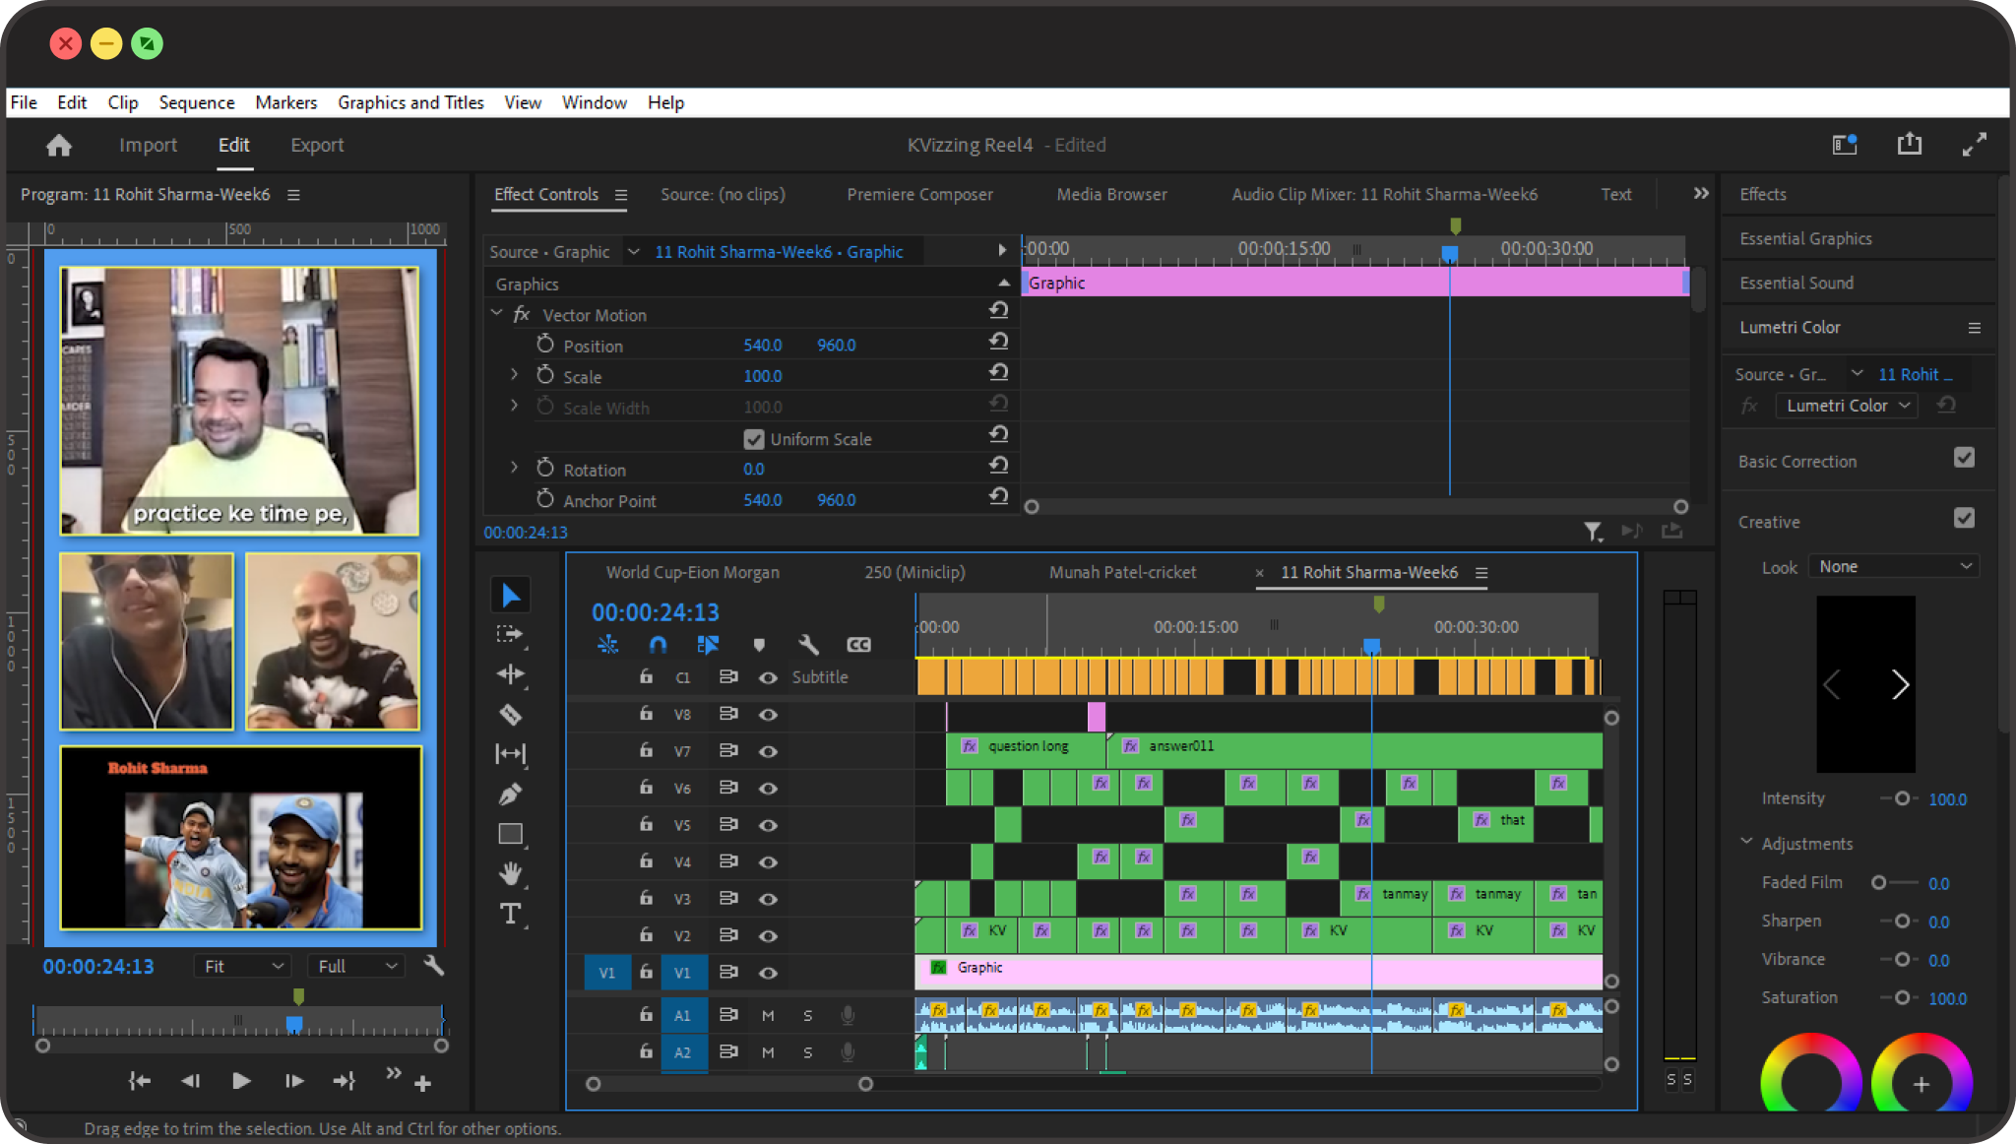Screen dimensions: 2016x1144
Task: Toggle timeline snapping magnet icon
Action: tap(658, 645)
